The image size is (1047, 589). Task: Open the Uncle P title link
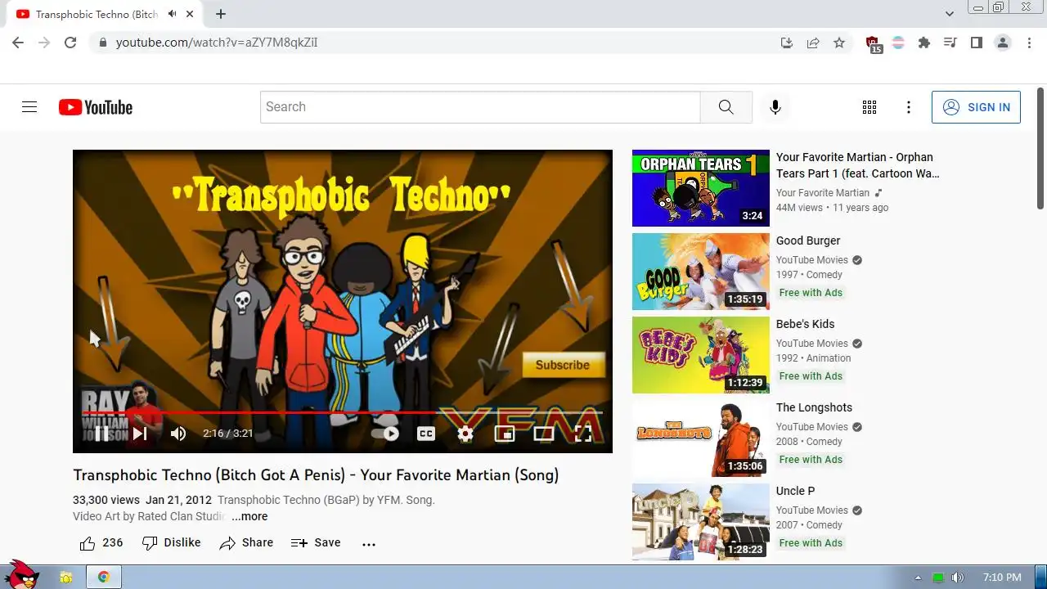point(795,491)
